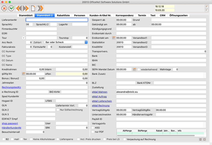Click the green checkmark confirm icon
The width and height of the screenshot is (212, 145).
point(12,8)
